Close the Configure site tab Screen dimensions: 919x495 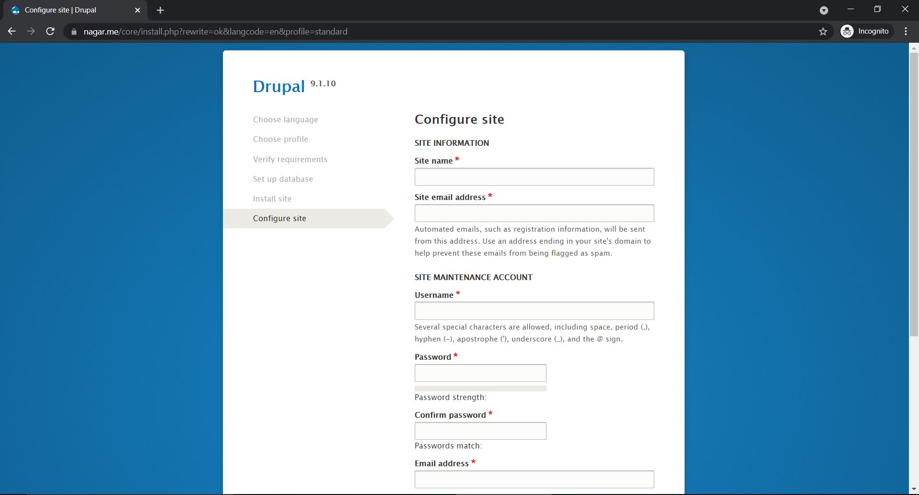coord(138,10)
